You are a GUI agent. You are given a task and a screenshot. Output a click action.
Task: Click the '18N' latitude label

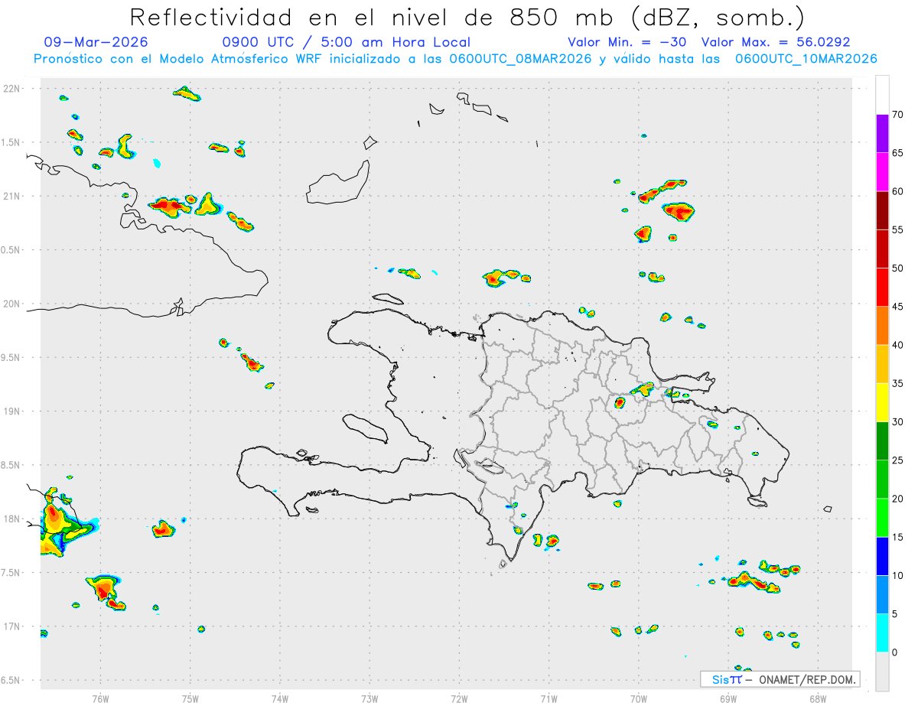pyautogui.click(x=13, y=519)
